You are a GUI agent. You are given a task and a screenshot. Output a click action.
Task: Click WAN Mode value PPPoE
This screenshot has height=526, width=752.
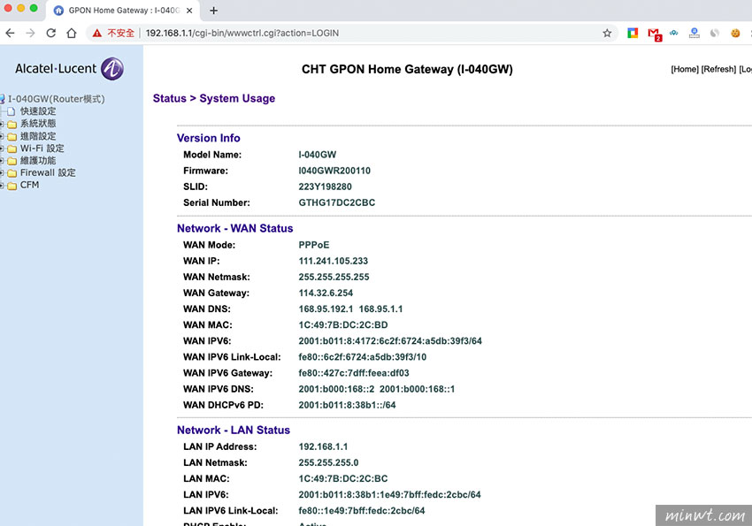(x=314, y=245)
